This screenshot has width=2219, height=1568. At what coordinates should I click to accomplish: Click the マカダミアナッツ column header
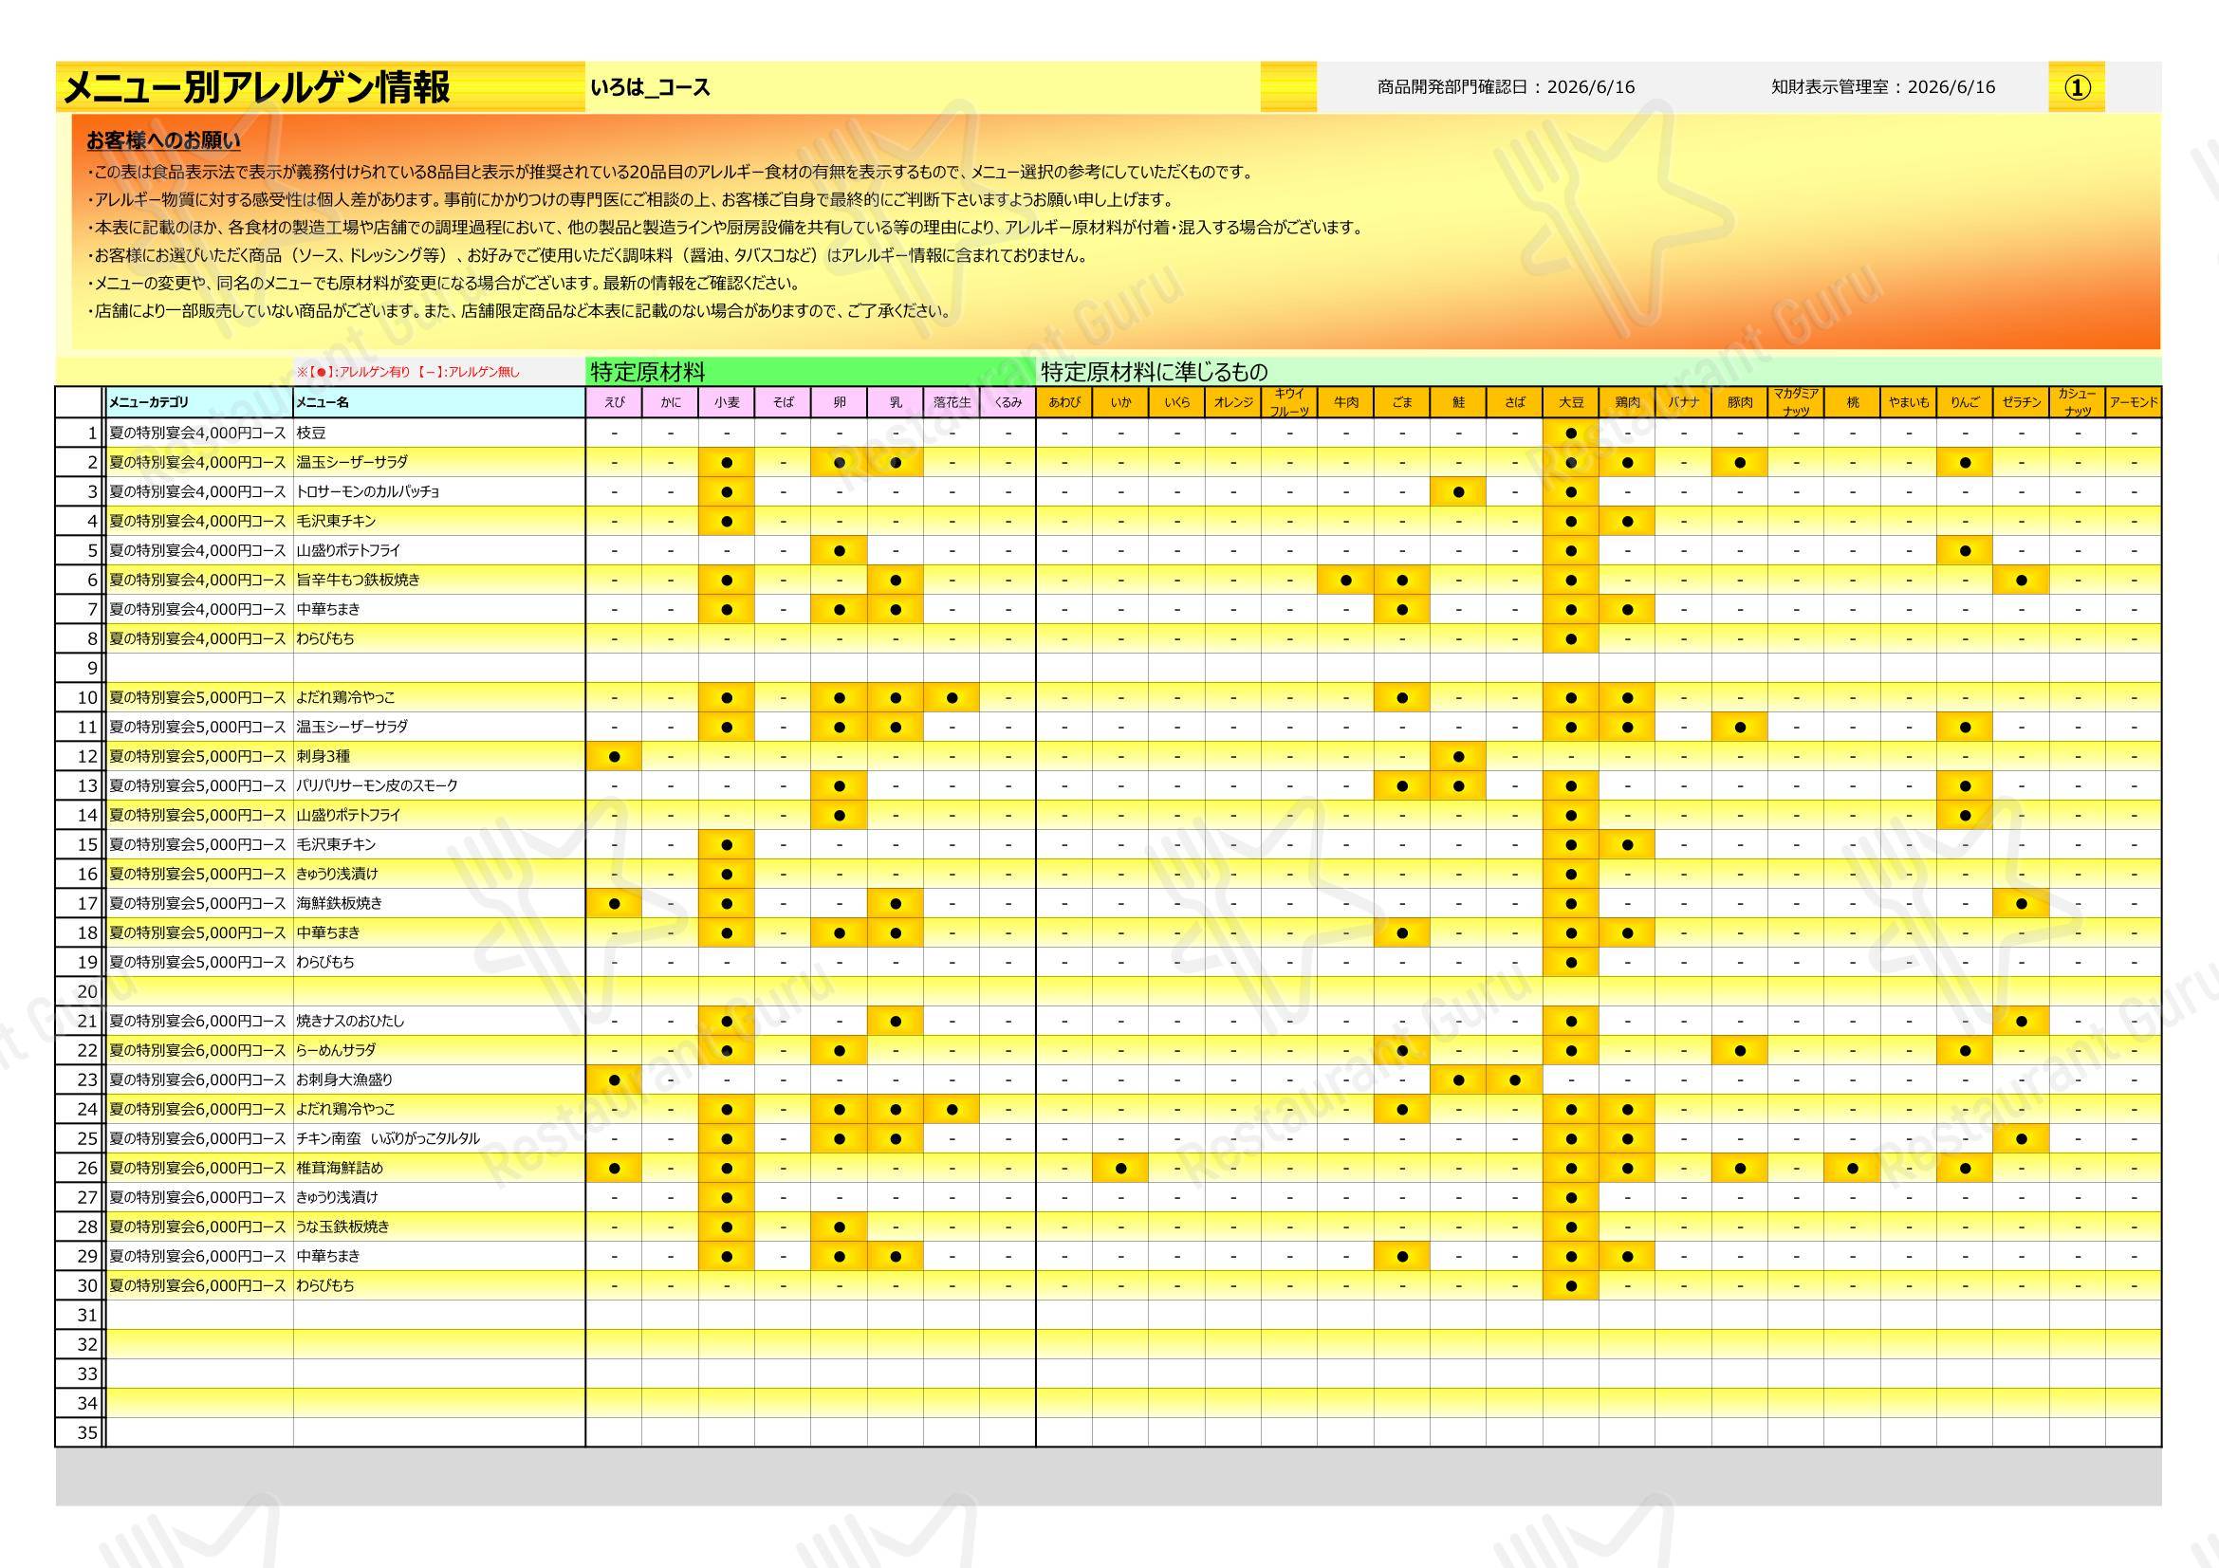point(1797,402)
